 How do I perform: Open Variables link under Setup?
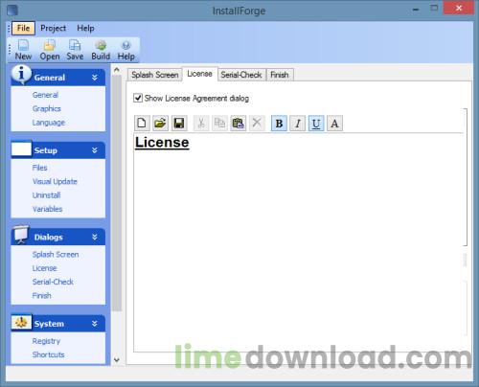47,209
